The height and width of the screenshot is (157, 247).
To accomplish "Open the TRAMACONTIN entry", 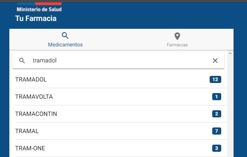I will tap(121, 114).
